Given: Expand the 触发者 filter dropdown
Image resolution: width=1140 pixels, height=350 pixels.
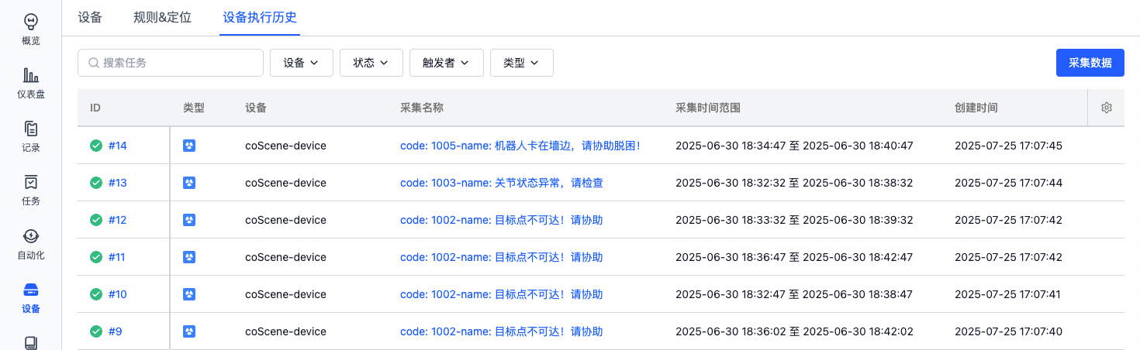Looking at the screenshot, I should click(x=447, y=63).
